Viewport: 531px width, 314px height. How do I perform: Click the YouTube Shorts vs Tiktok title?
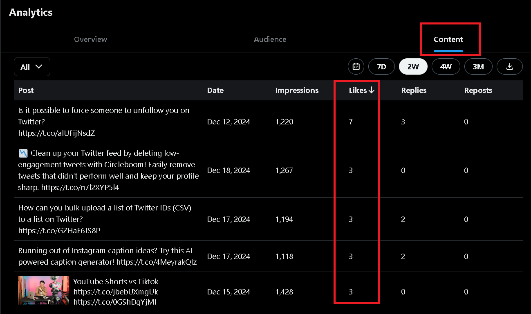(x=116, y=281)
